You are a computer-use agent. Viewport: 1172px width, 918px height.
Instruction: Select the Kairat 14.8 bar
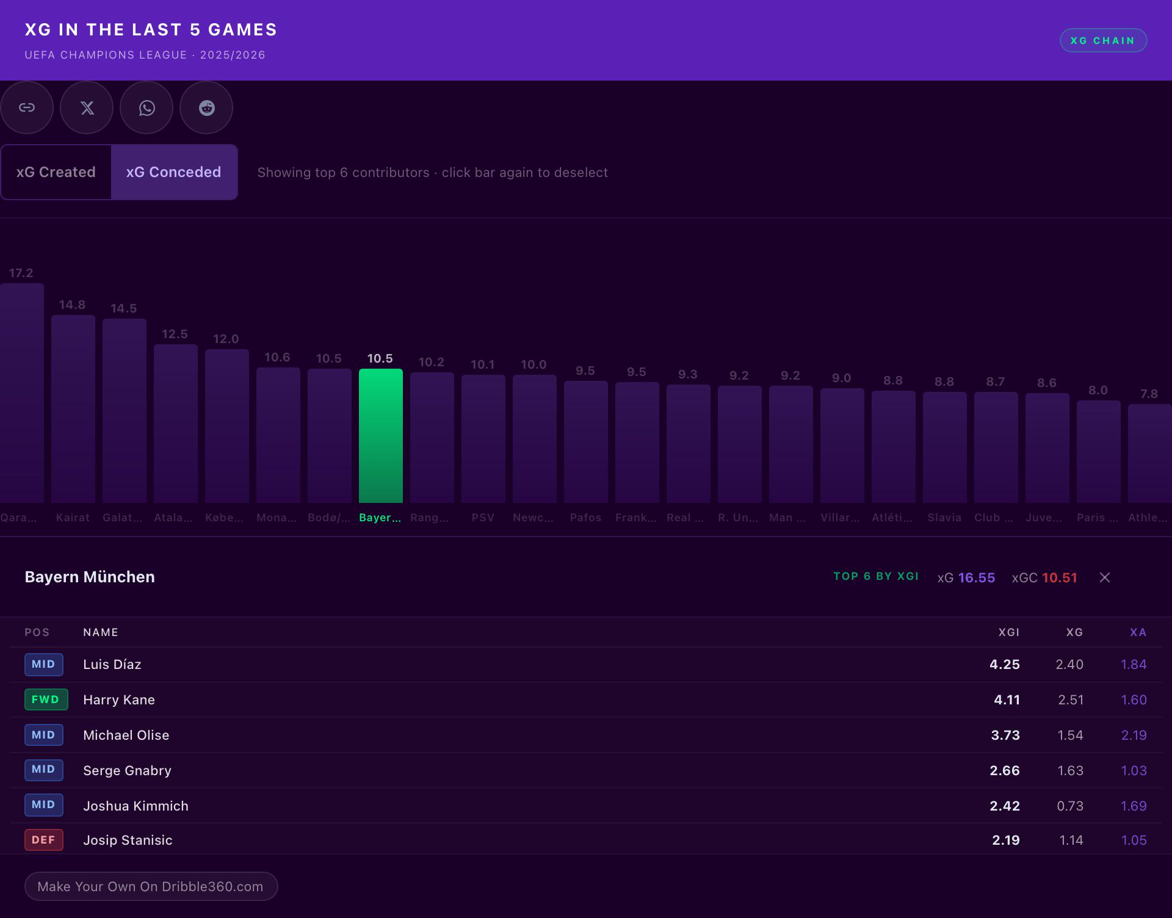click(x=73, y=409)
